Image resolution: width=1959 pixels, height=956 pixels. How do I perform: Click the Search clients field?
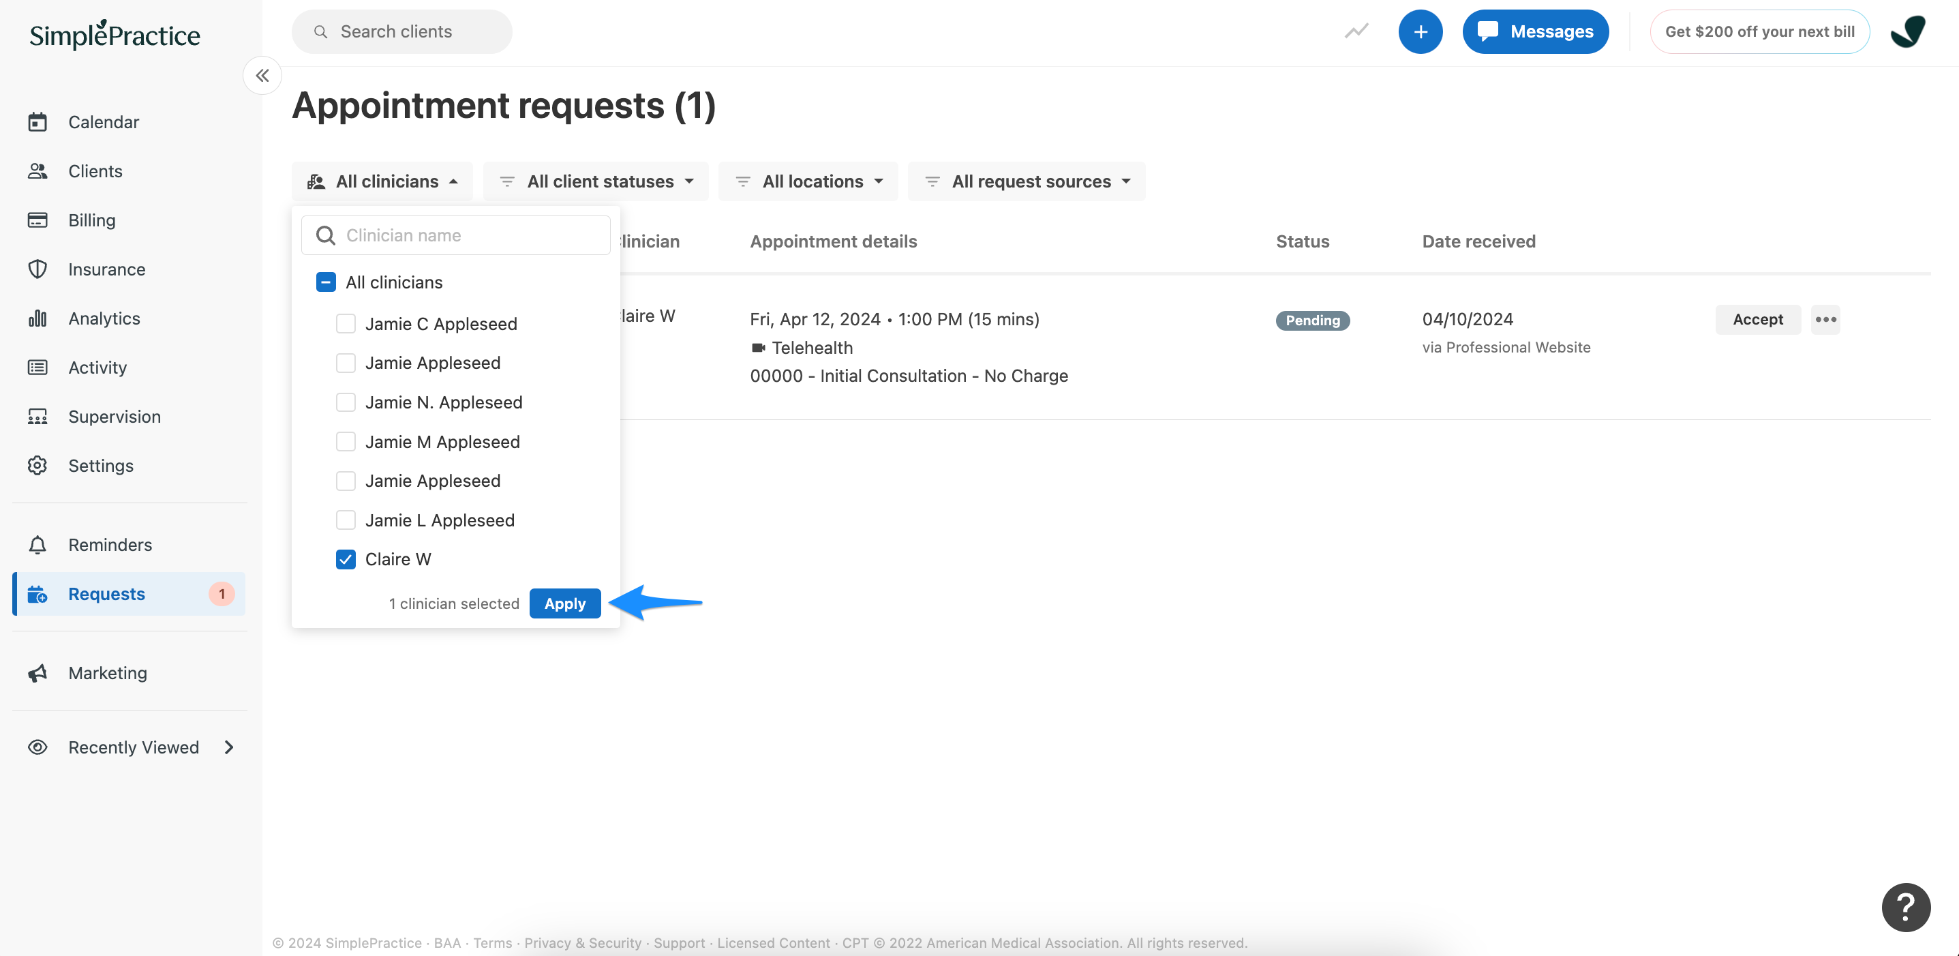[401, 31]
